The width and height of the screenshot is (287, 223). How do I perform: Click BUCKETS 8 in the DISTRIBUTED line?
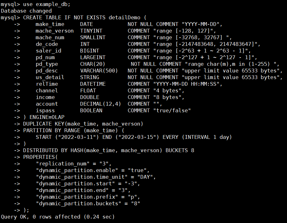pyautogui.click(x=180, y=151)
